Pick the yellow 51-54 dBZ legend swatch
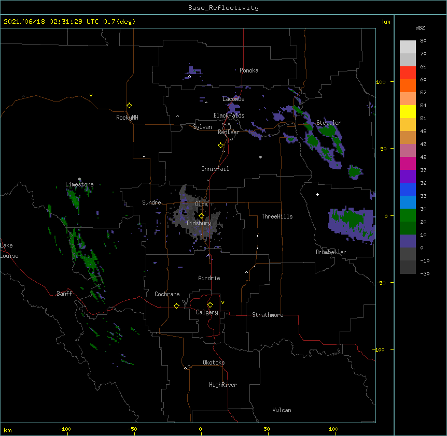Image resolution: width=447 pixels, height=436 pixels. coord(408,111)
